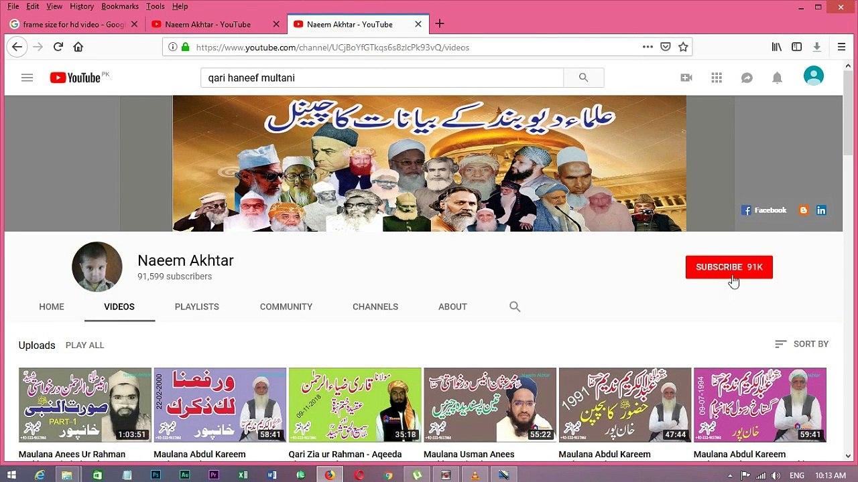
Task: Go back with the Firefox back arrow
Action: [x=17, y=47]
